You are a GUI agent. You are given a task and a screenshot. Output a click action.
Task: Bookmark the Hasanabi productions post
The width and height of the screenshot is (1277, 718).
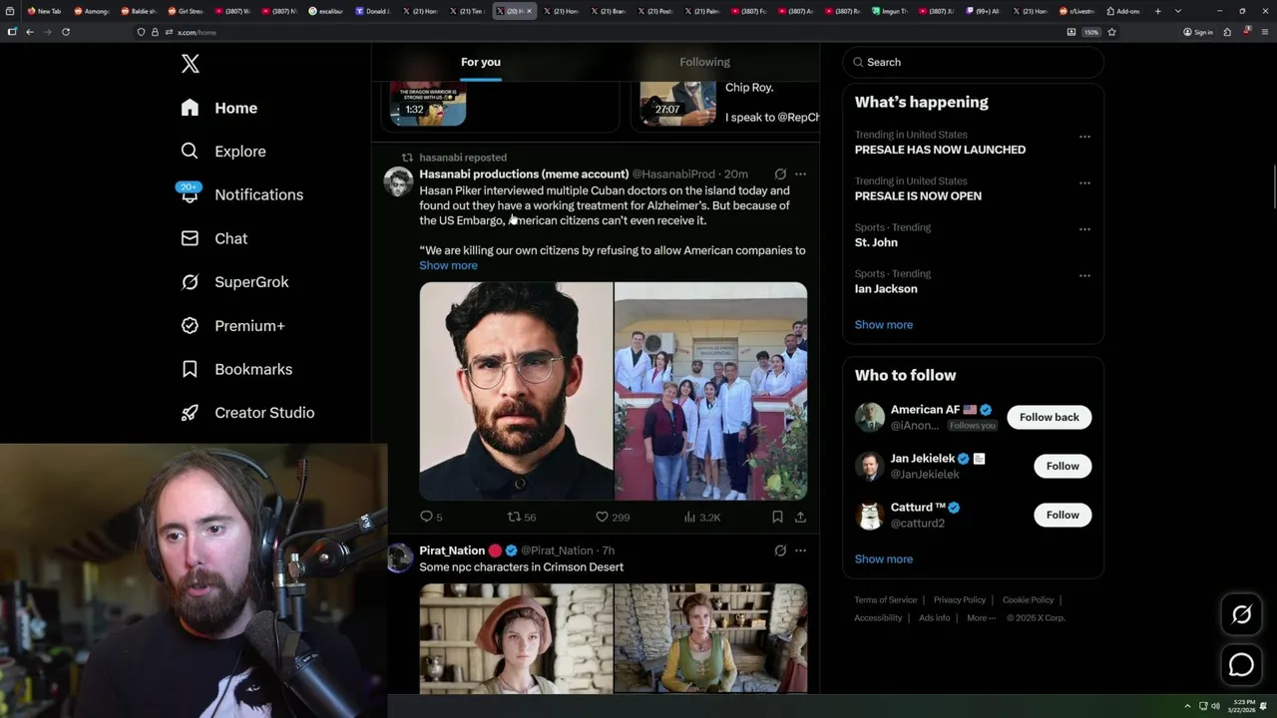pyautogui.click(x=777, y=517)
